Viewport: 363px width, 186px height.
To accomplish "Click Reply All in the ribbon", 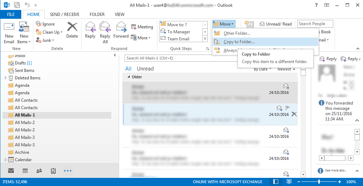I will tap(105, 32).
